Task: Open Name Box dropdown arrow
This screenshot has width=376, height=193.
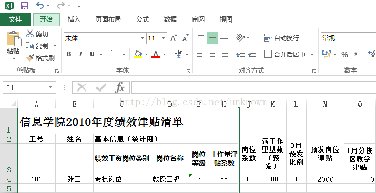Action: pyautogui.click(x=50, y=87)
